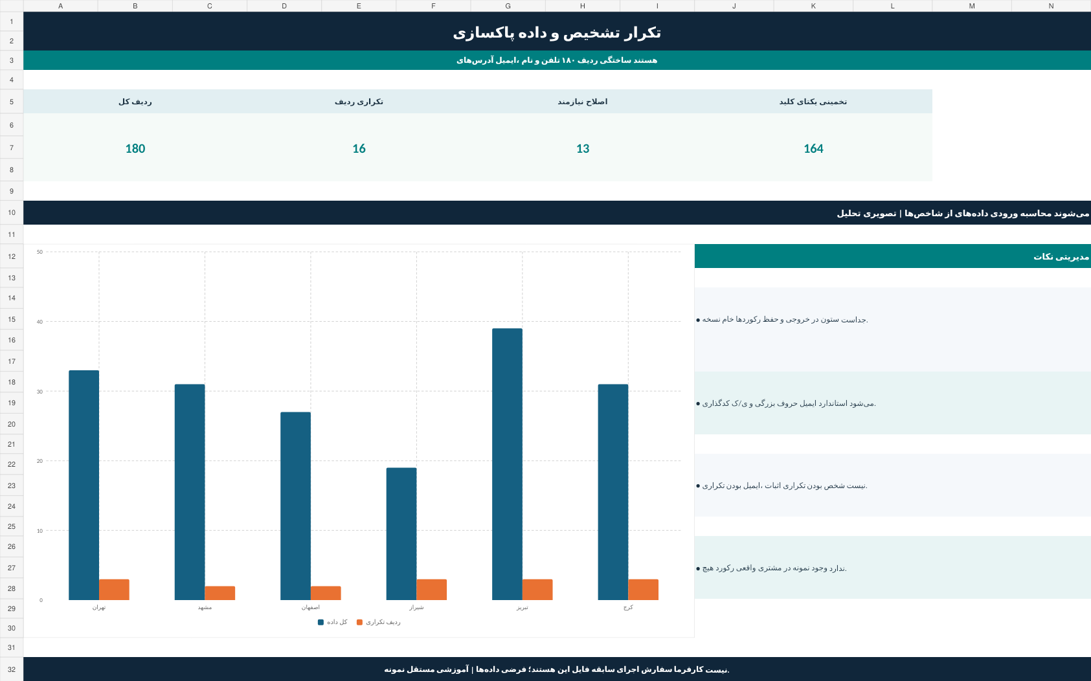Select column A header
This screenshot has height=681, width=1091.
pyautogui.click(x=60, y=6)
